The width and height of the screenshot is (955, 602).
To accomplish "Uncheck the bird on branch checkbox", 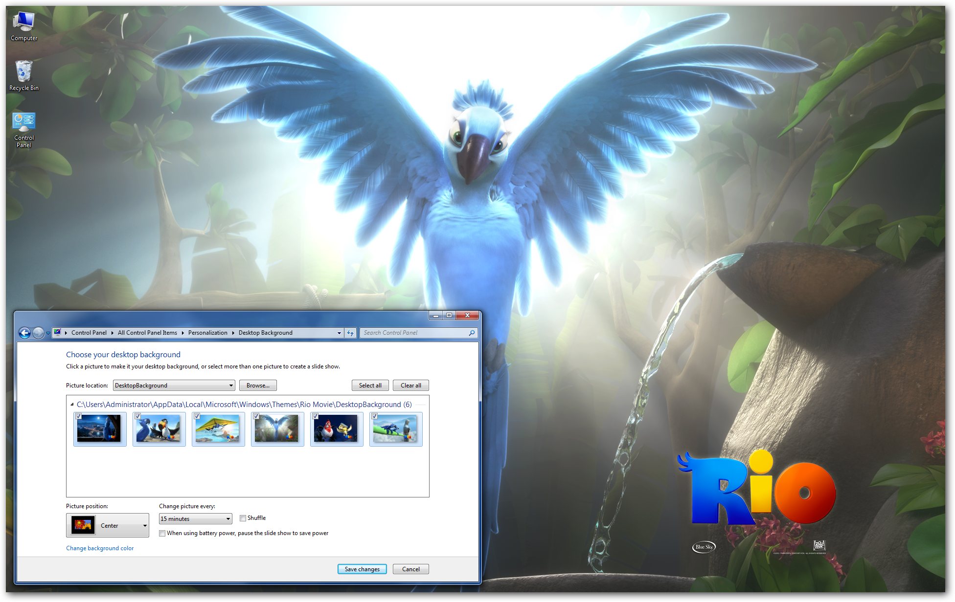I will coord(374,416).
